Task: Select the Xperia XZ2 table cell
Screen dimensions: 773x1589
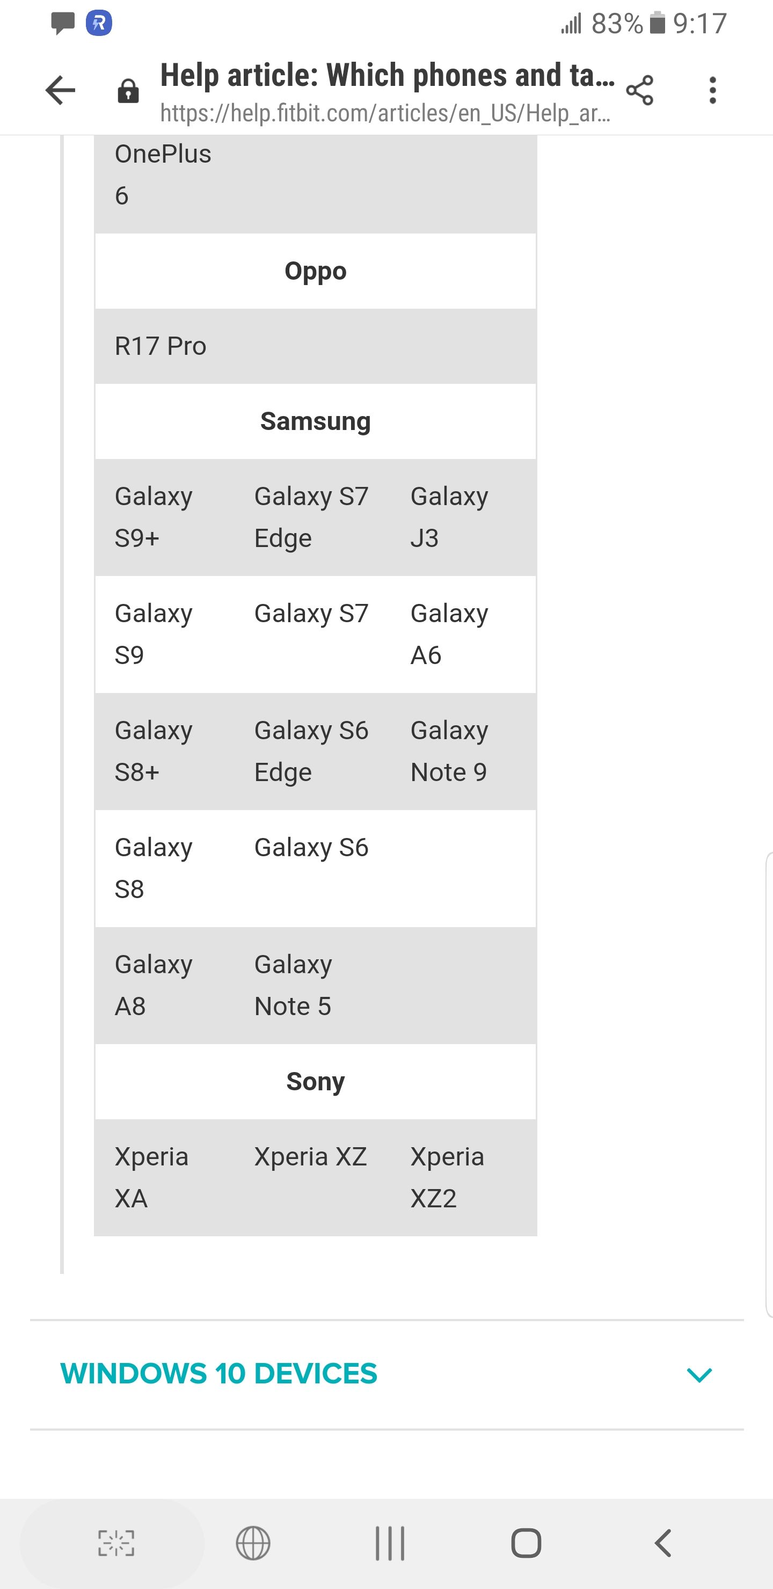Action: coord(447,1177)
